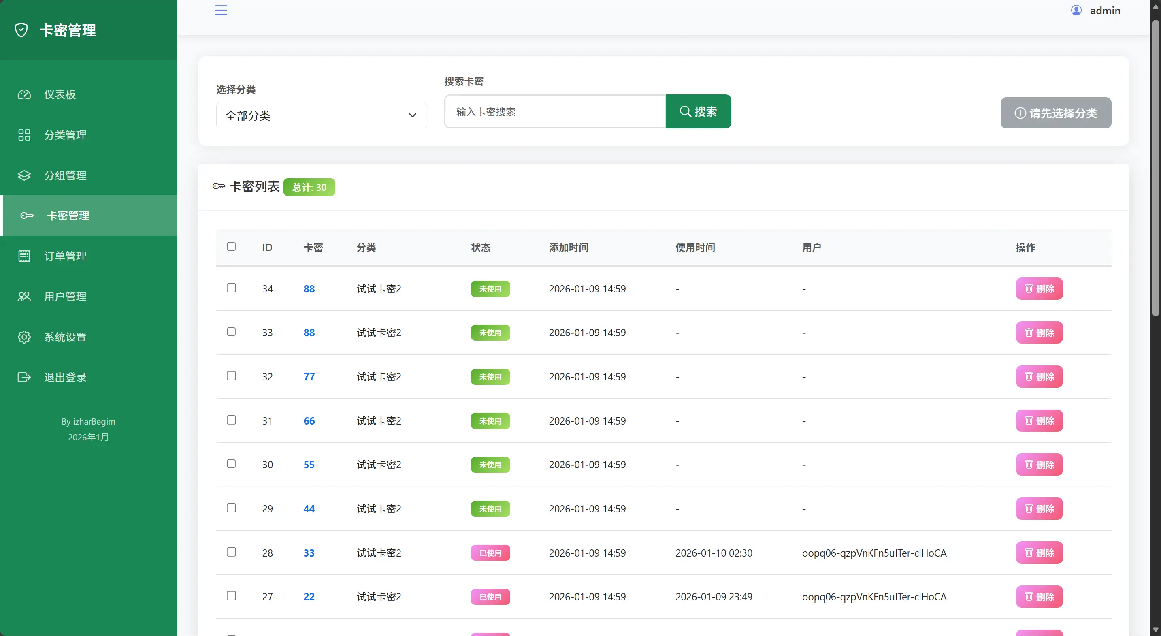Check the checkbox for row ID 34
Image resolution: width=1161 pixels, height=636 pixels.
pyautogui.click(x=231, y=288)
